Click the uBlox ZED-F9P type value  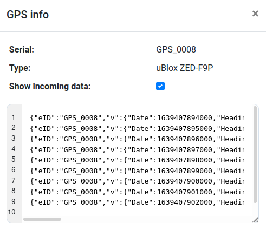click(x=185, y=68)
